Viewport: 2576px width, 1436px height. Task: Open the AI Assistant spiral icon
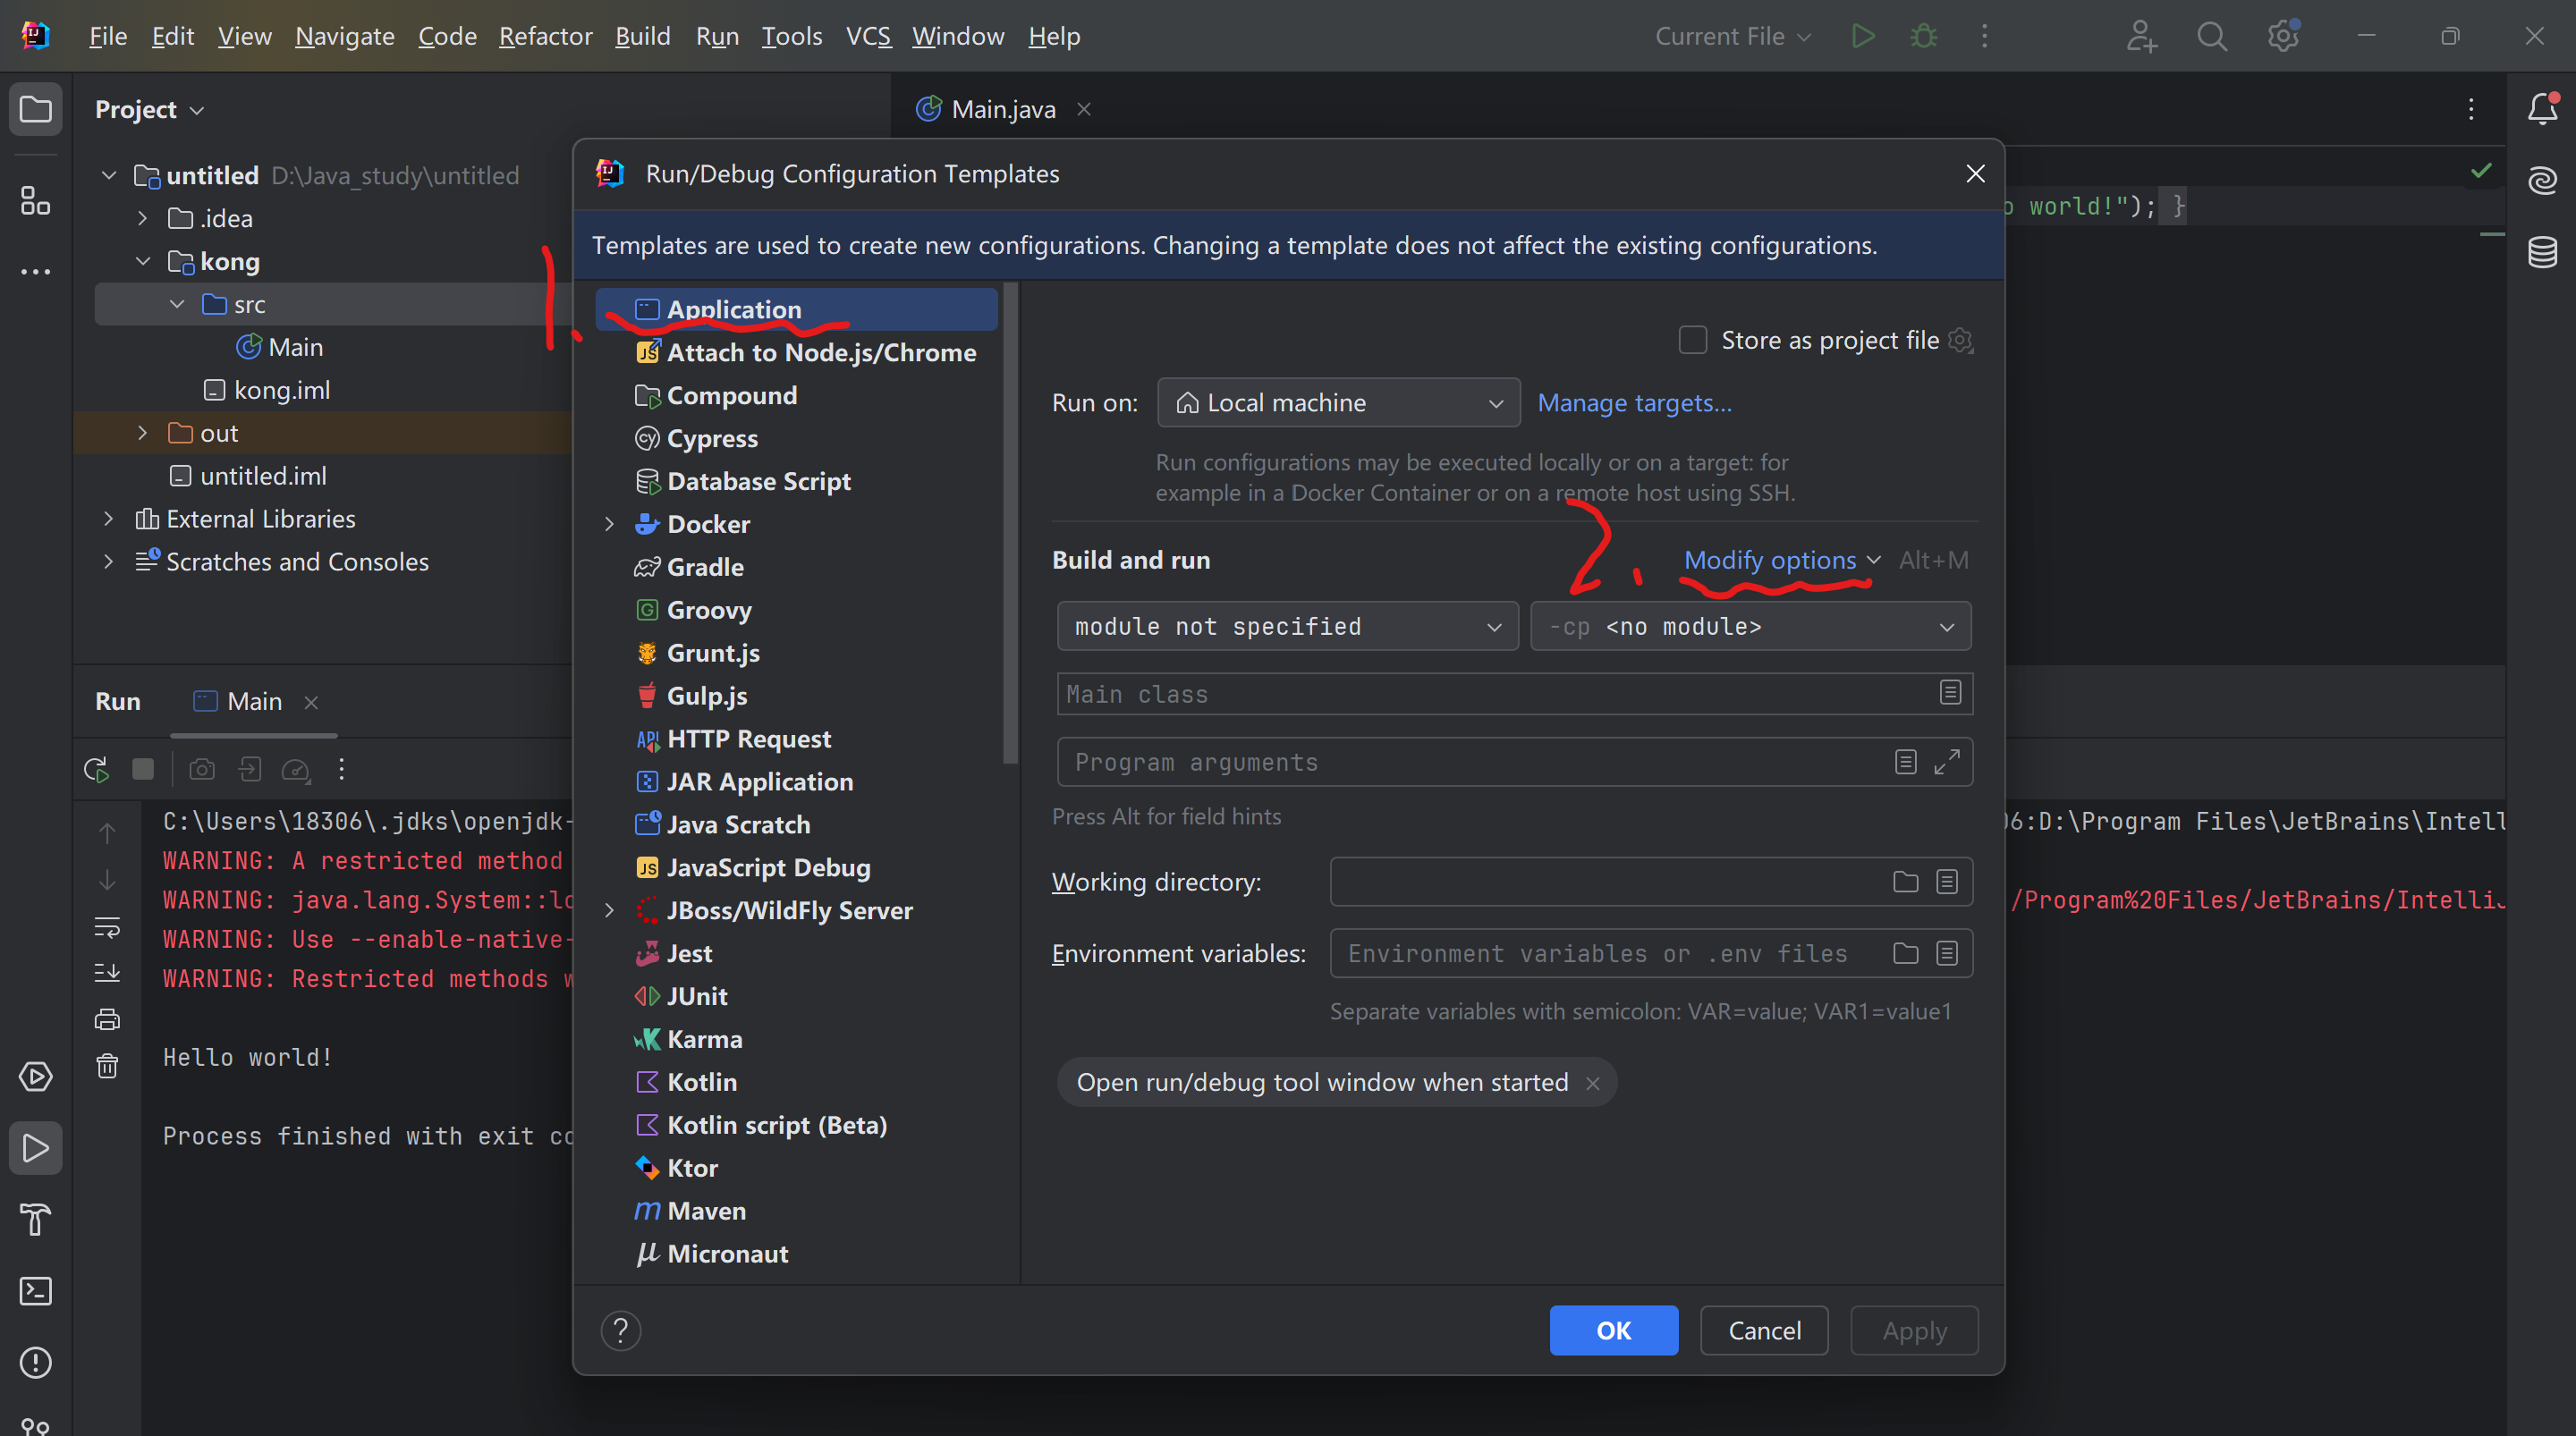pyautogui.click(x=2542, y=180)
